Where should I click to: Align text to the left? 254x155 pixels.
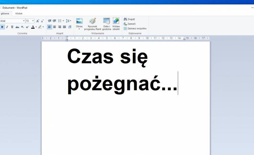(49, 27)
